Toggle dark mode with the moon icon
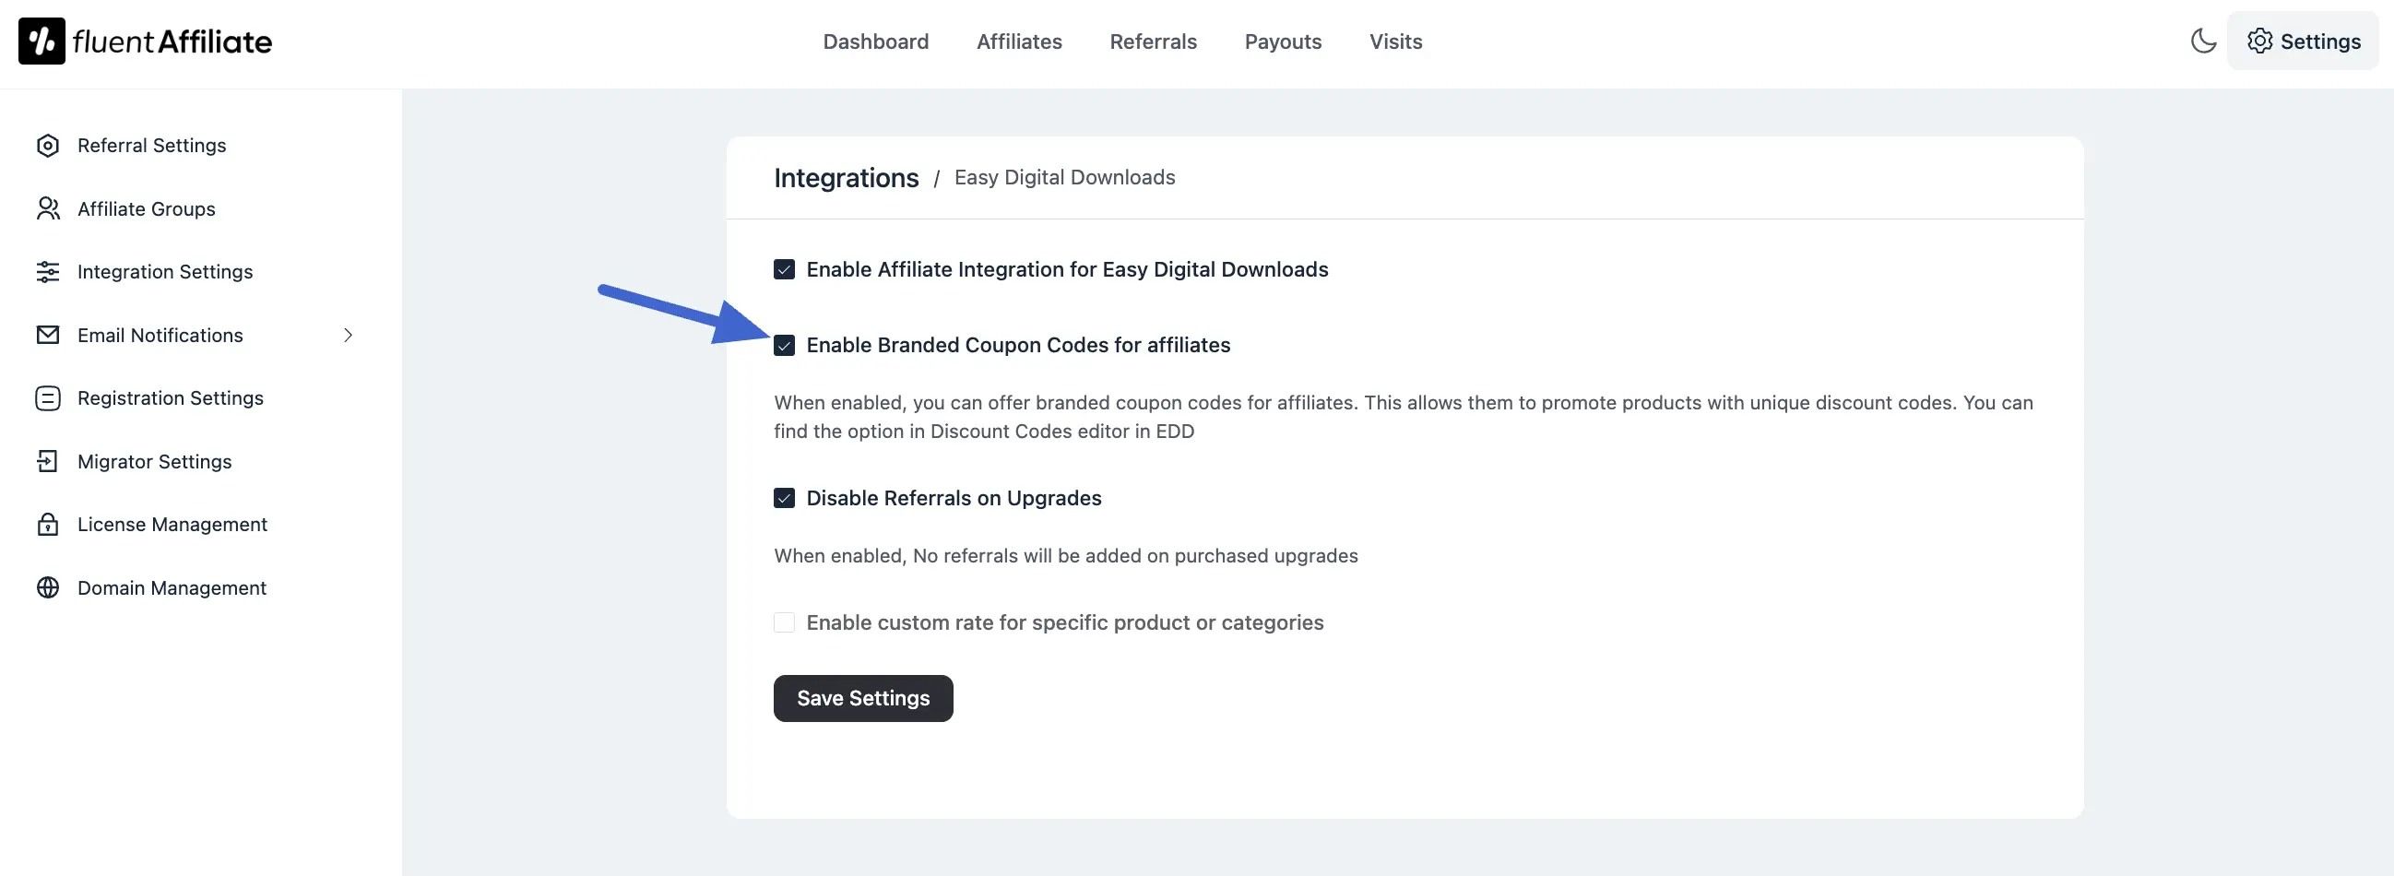 point(2202,41)
